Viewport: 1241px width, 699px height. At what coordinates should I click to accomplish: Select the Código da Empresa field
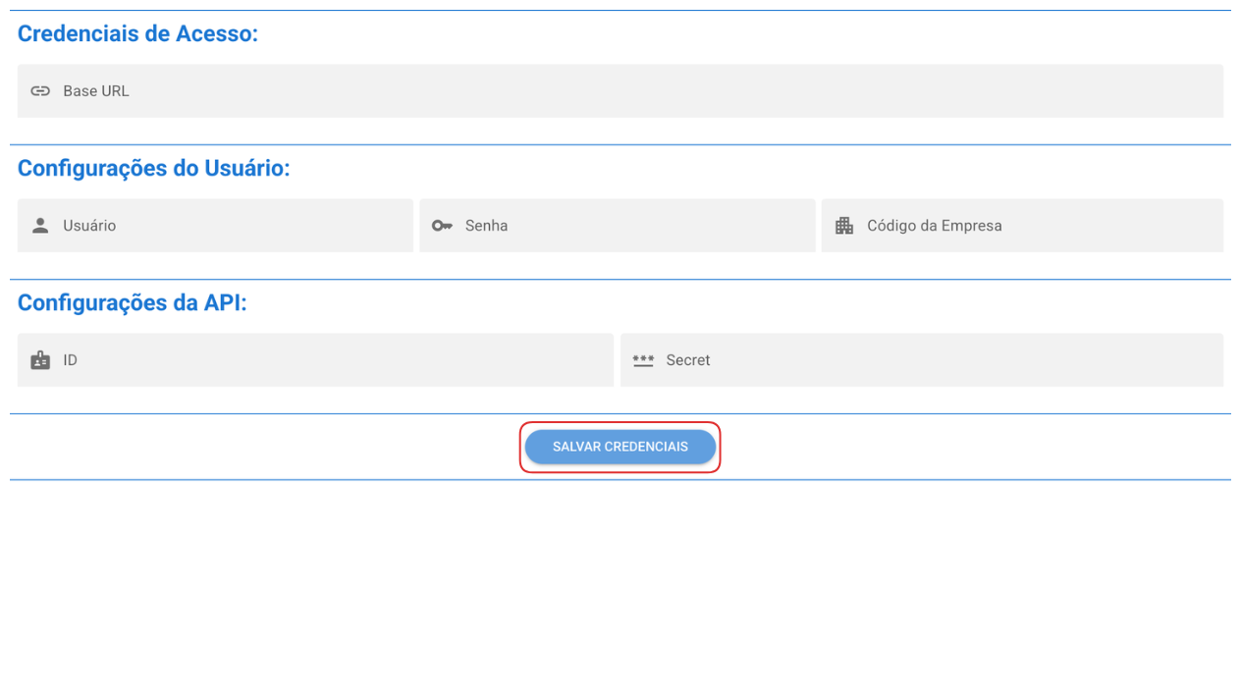click(x=1041, y=226)
